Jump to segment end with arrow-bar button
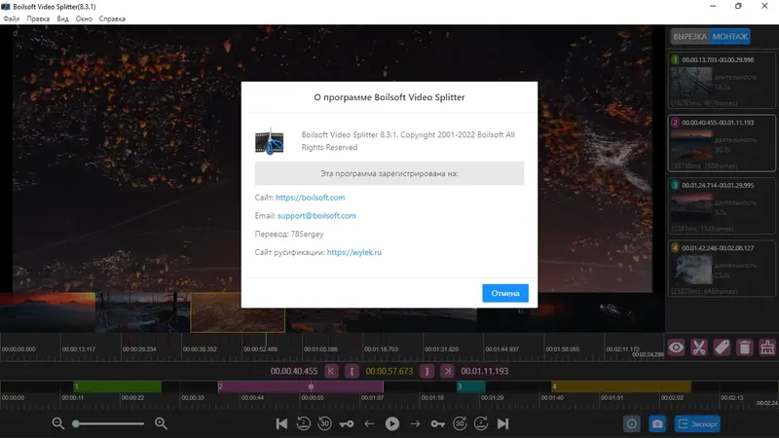The width and height of the screenshot is (779, 438). (x=447, y=371)
